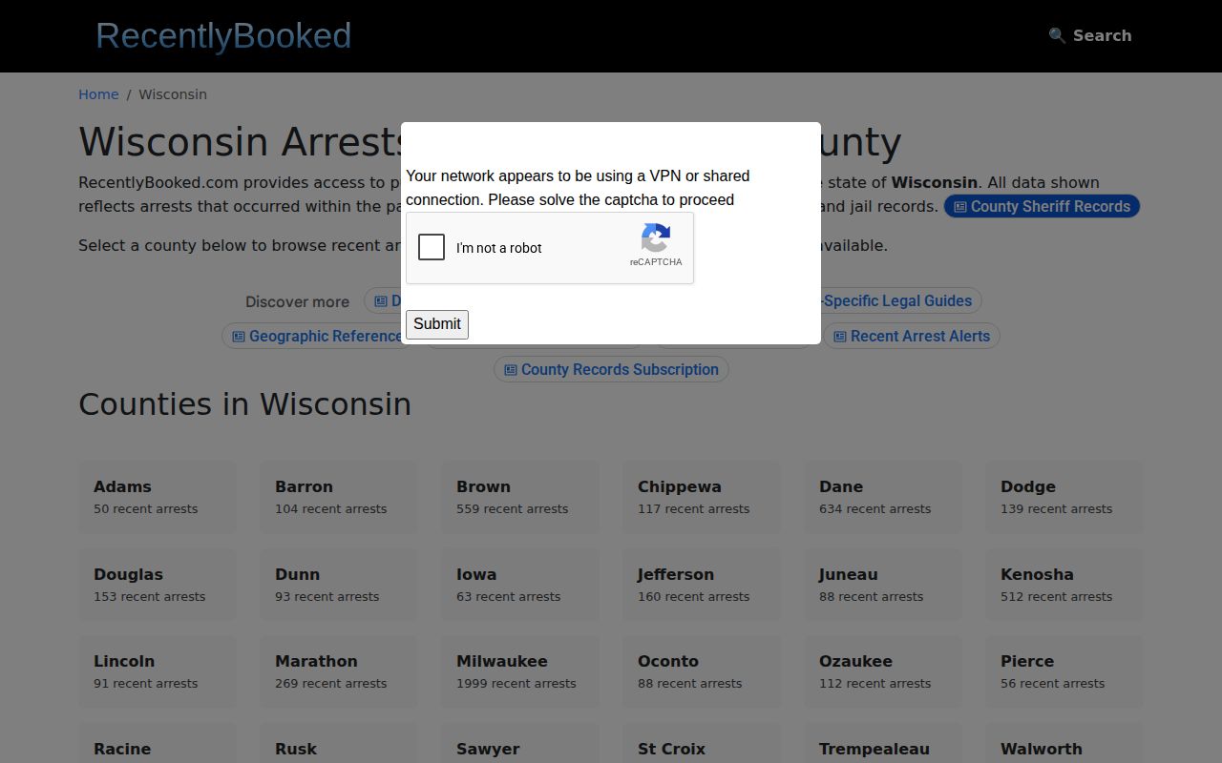This screenshot has height=763, width=1222.
Task: Click the Wisconsin breadcrumb text
Action: pos(173,94)
